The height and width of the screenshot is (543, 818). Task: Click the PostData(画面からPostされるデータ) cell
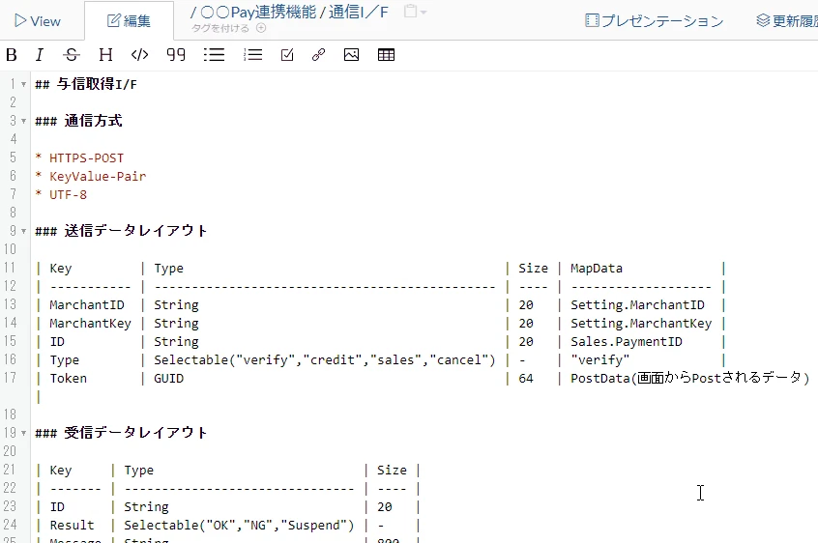tap(689, 379)
